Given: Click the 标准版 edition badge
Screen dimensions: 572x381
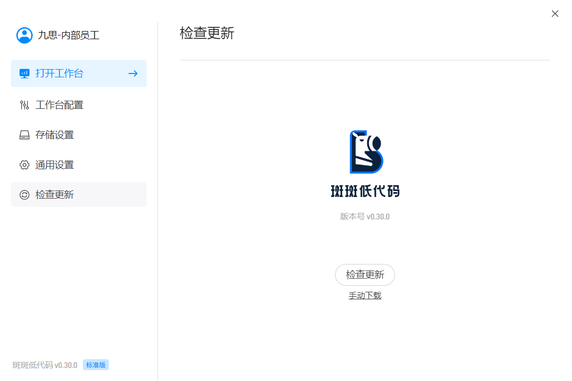Looking at the screenshot, I should 96,365.
